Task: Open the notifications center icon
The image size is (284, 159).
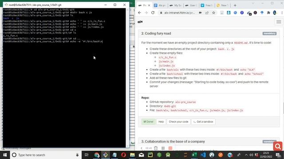Action: 278,155
